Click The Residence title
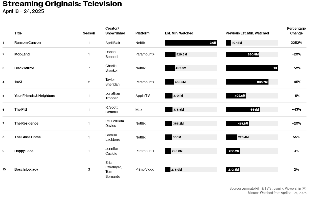This screenshot has width=309, height=199. click(26, 123)
